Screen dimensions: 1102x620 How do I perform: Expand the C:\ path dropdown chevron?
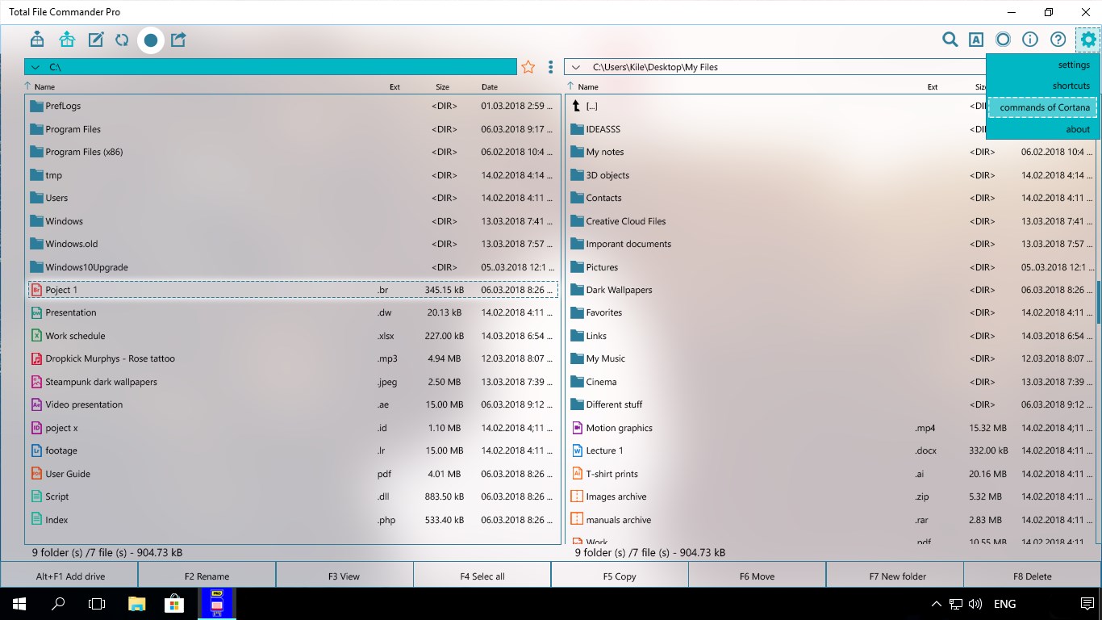35,67
